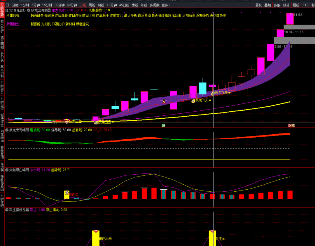Click the star marker on the candlestick chart
This screenshot has width=315, height=246.
[164, 101]
